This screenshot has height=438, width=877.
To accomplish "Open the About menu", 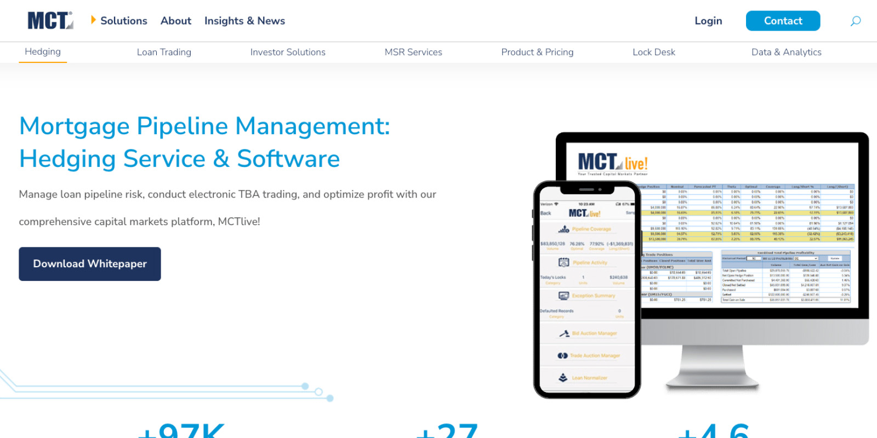I will [175, 21].
